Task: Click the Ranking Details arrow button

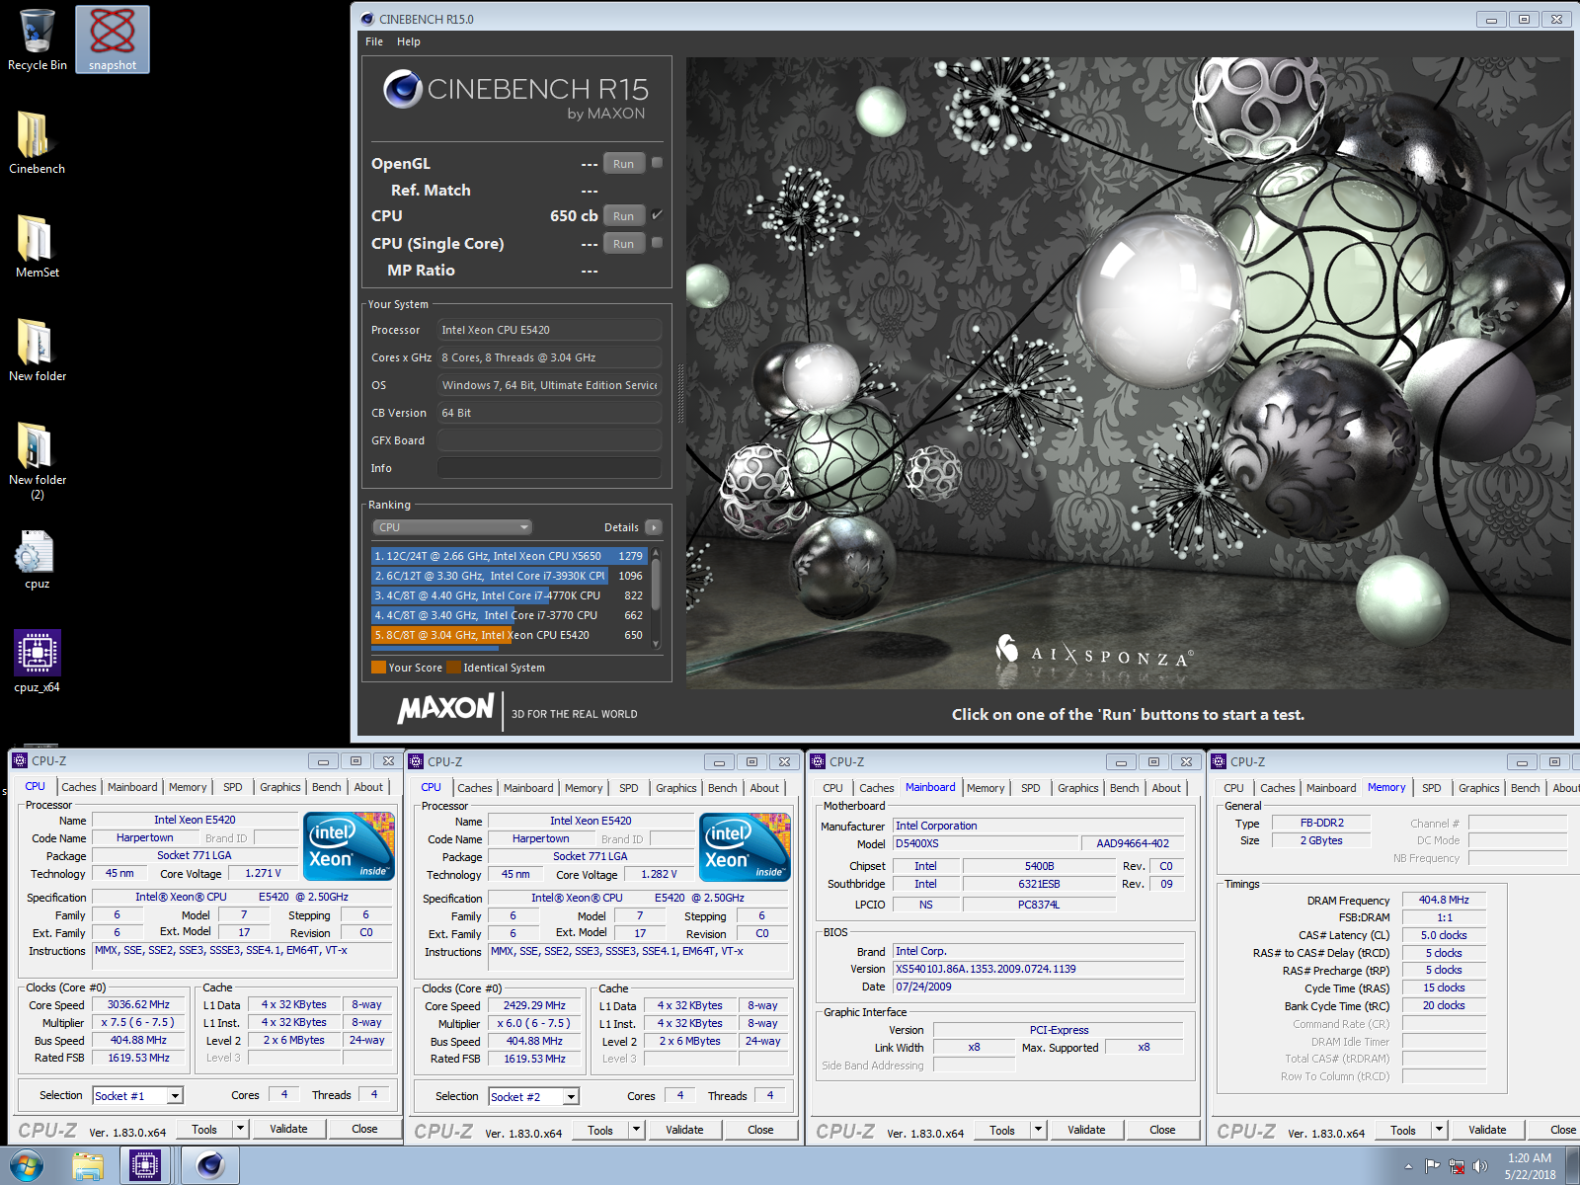Action: 654,527
